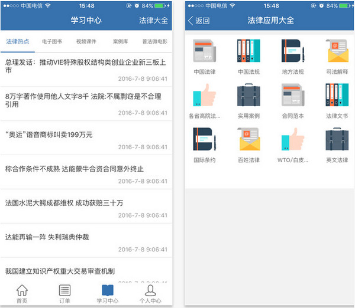Open the 中国法规 binders icon
Image resolution: width=355 pixels, height=308 pixels.
coord(248,51)
